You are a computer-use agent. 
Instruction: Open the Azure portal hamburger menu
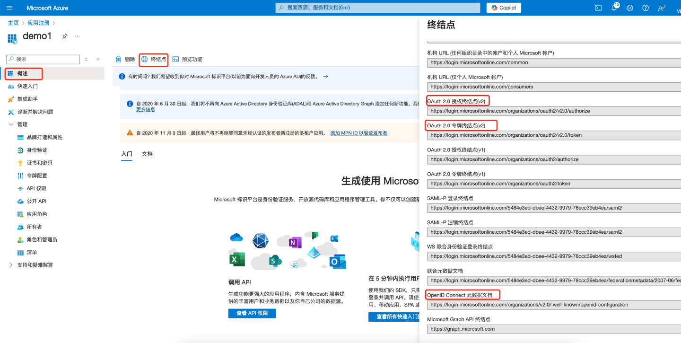pyautogui.click(x=9, y=8)
